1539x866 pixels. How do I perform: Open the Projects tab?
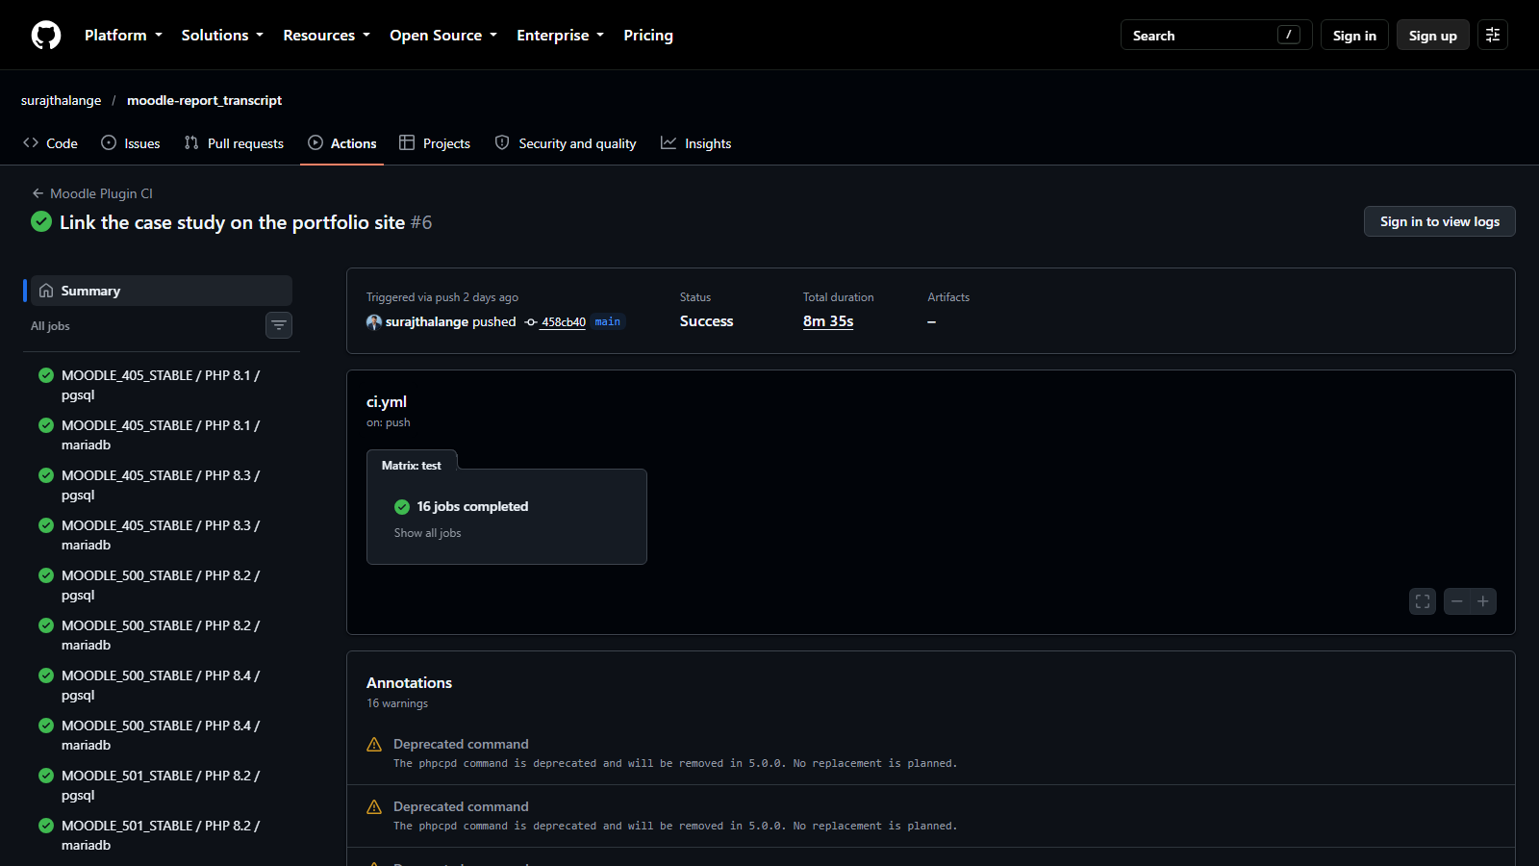click(435, 143)
